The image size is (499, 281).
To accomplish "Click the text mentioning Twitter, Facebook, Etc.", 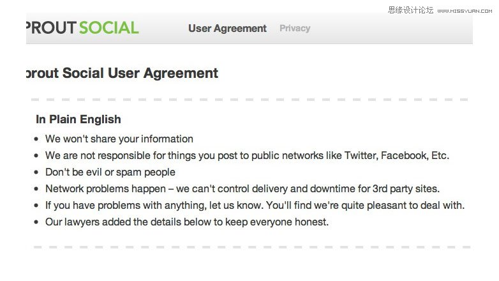I will point(247,155).
